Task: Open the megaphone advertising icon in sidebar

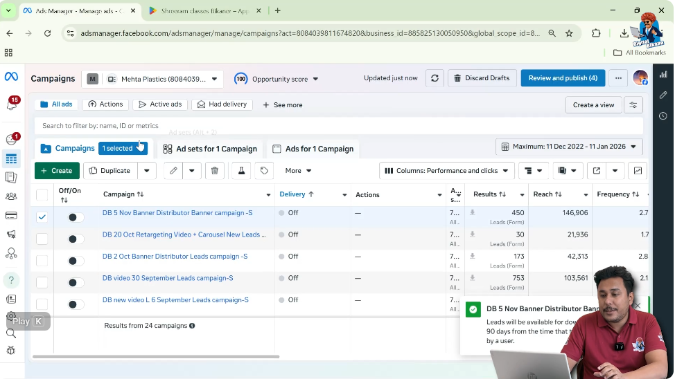Action: [x=11, y=234]
